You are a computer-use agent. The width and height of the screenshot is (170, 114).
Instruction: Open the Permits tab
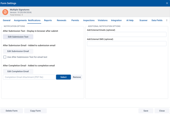point(75,20)
